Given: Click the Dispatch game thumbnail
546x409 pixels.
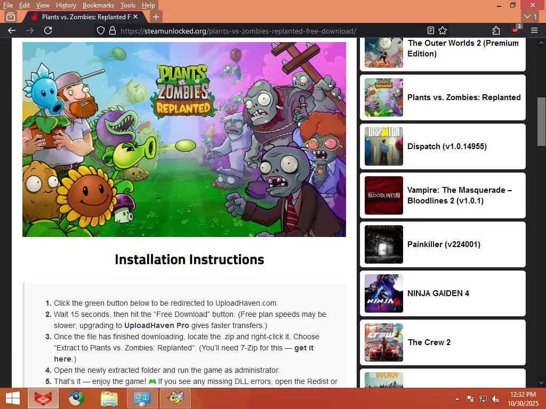Looking at the screenshot, I should [x=384, y=146].
